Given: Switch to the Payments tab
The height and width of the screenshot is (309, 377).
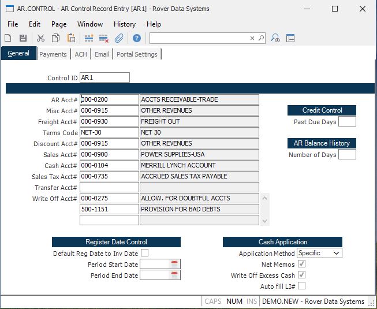Looking at the screenshot, I should pyautogui.click(x=53, y=54).
